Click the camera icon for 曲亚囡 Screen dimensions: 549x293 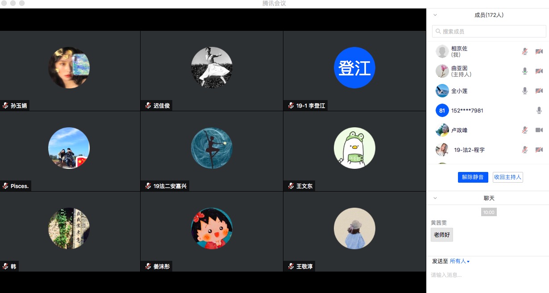click(539, 71)
